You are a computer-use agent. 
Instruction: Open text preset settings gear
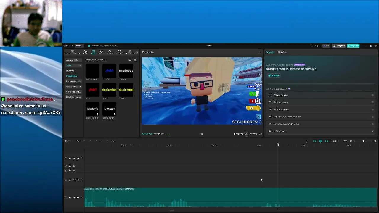point(135,60)
